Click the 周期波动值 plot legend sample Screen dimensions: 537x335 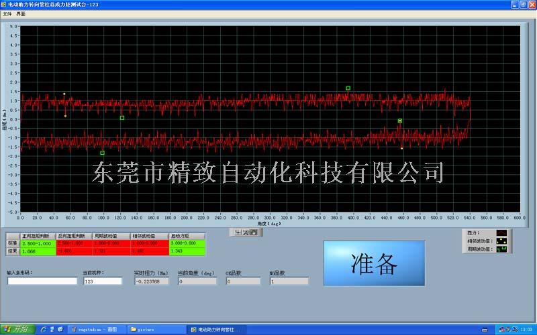[x=501, y=249]
